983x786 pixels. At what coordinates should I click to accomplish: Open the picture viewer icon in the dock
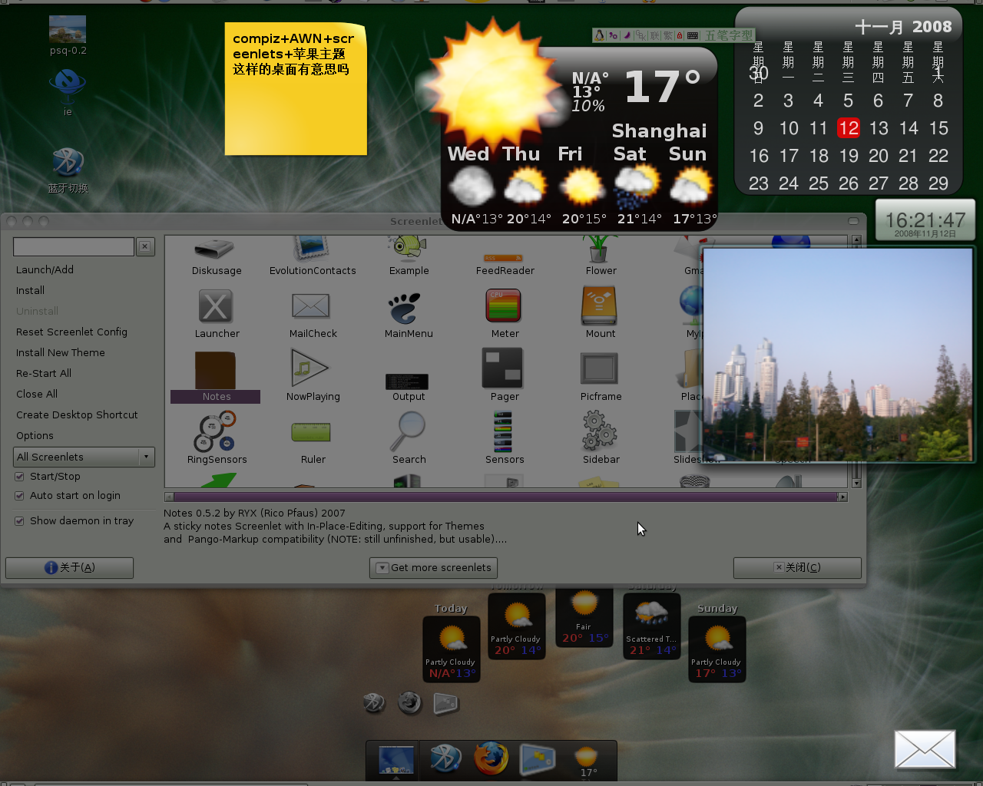(x=537, y=759)
